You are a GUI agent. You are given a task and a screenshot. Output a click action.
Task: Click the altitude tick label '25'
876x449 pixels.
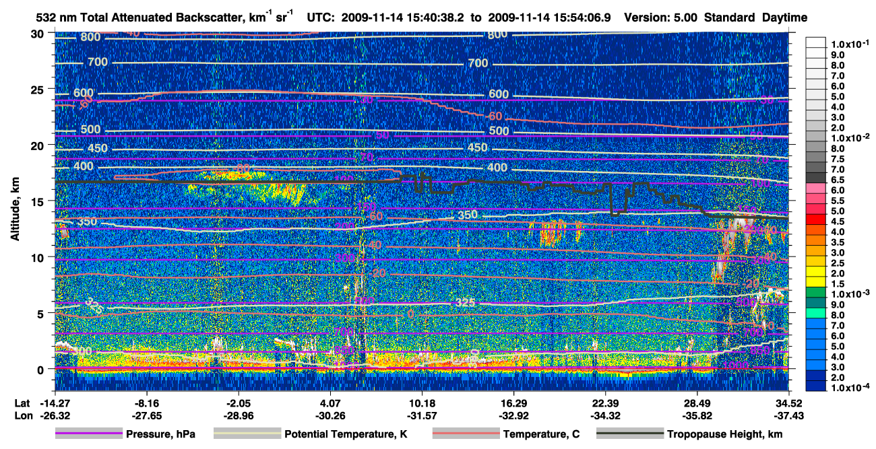coord(39,89)
